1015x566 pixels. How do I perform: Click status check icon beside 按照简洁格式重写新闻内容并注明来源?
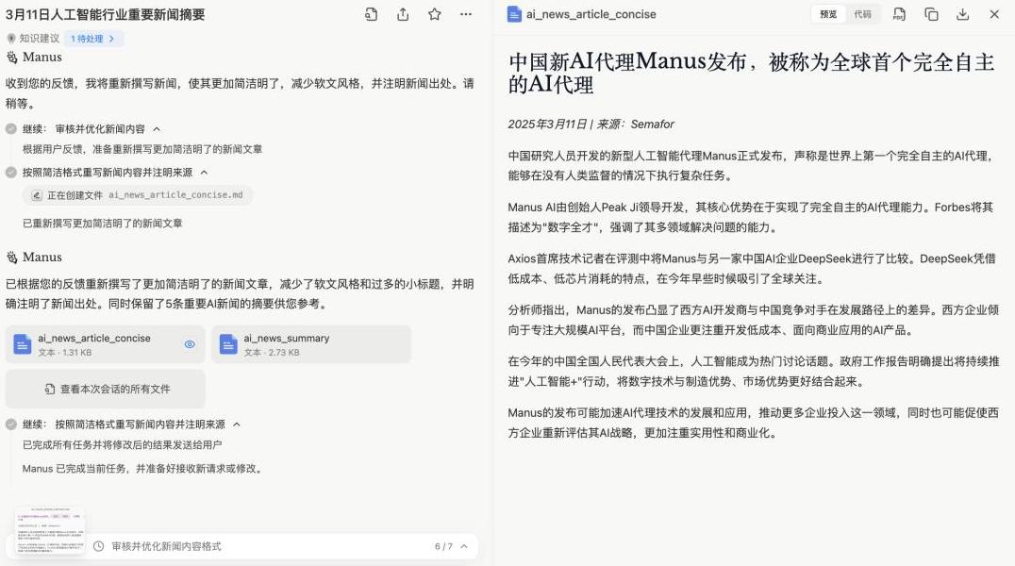pyautogui.click(x=11, y=173)
